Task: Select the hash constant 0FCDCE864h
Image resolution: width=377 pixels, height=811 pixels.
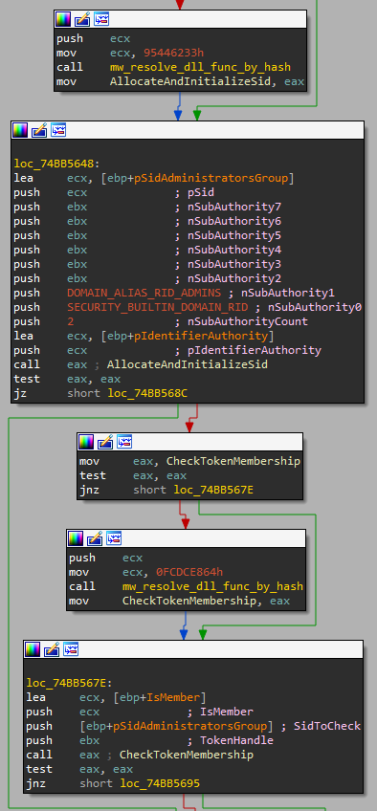Action: (x=189, y=572)
